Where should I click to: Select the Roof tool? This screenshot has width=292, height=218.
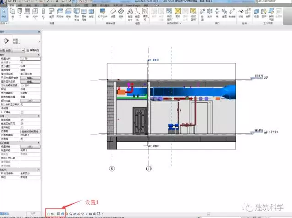point(52,13)
